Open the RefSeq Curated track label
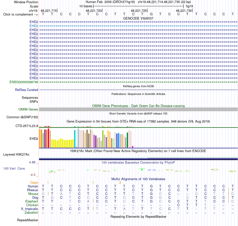 tap(26, 90)
